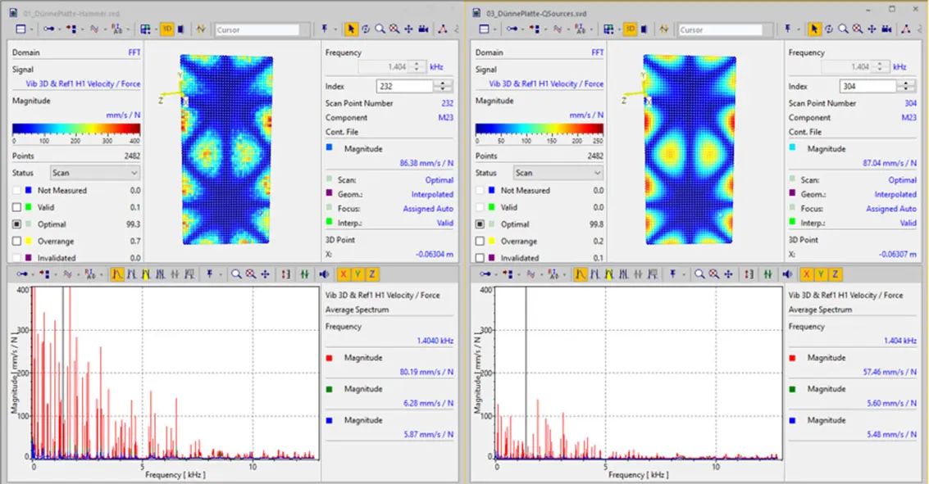Screen dimensions: 929x484
Task: Play sound with speaker icon in left spectrum toolbar
Action: 326,274
